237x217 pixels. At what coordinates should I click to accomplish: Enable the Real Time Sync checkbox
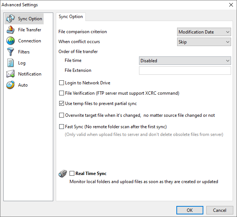(72, 174)
